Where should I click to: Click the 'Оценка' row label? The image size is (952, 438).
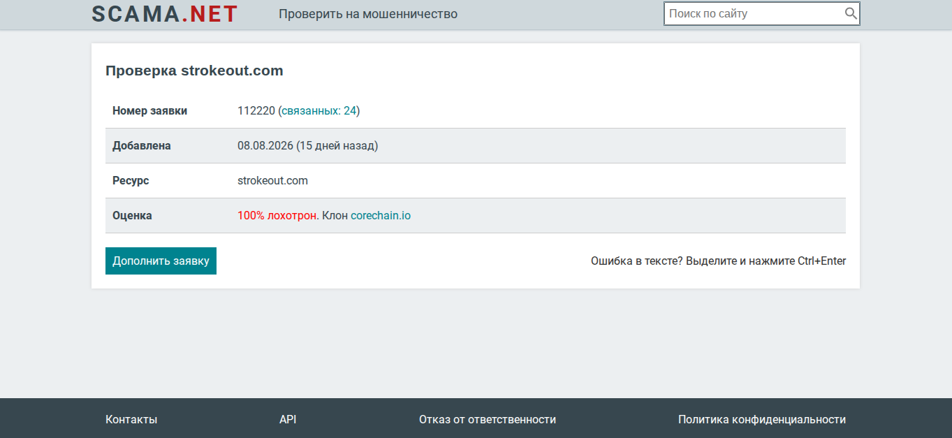[x=132, y=215]
